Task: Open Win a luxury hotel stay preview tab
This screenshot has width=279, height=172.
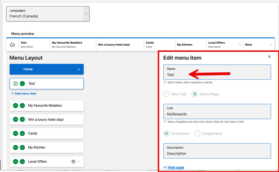Action: [120, 45]
